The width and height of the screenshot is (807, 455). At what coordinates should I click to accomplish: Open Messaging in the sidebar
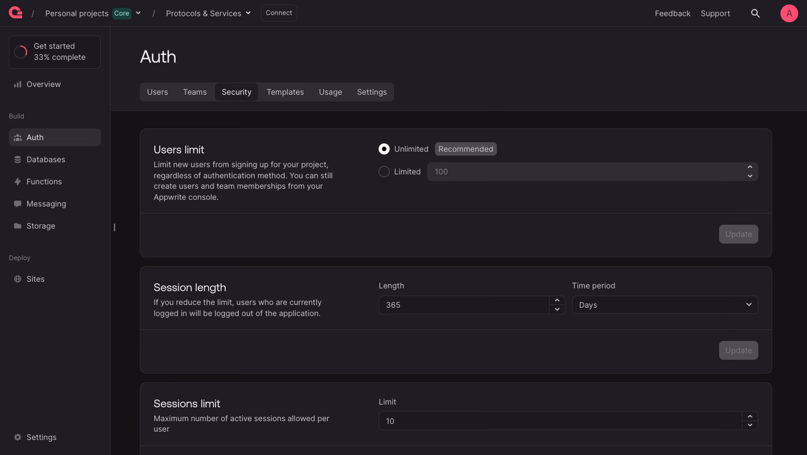pyautogui.click(x=55, y=204)
